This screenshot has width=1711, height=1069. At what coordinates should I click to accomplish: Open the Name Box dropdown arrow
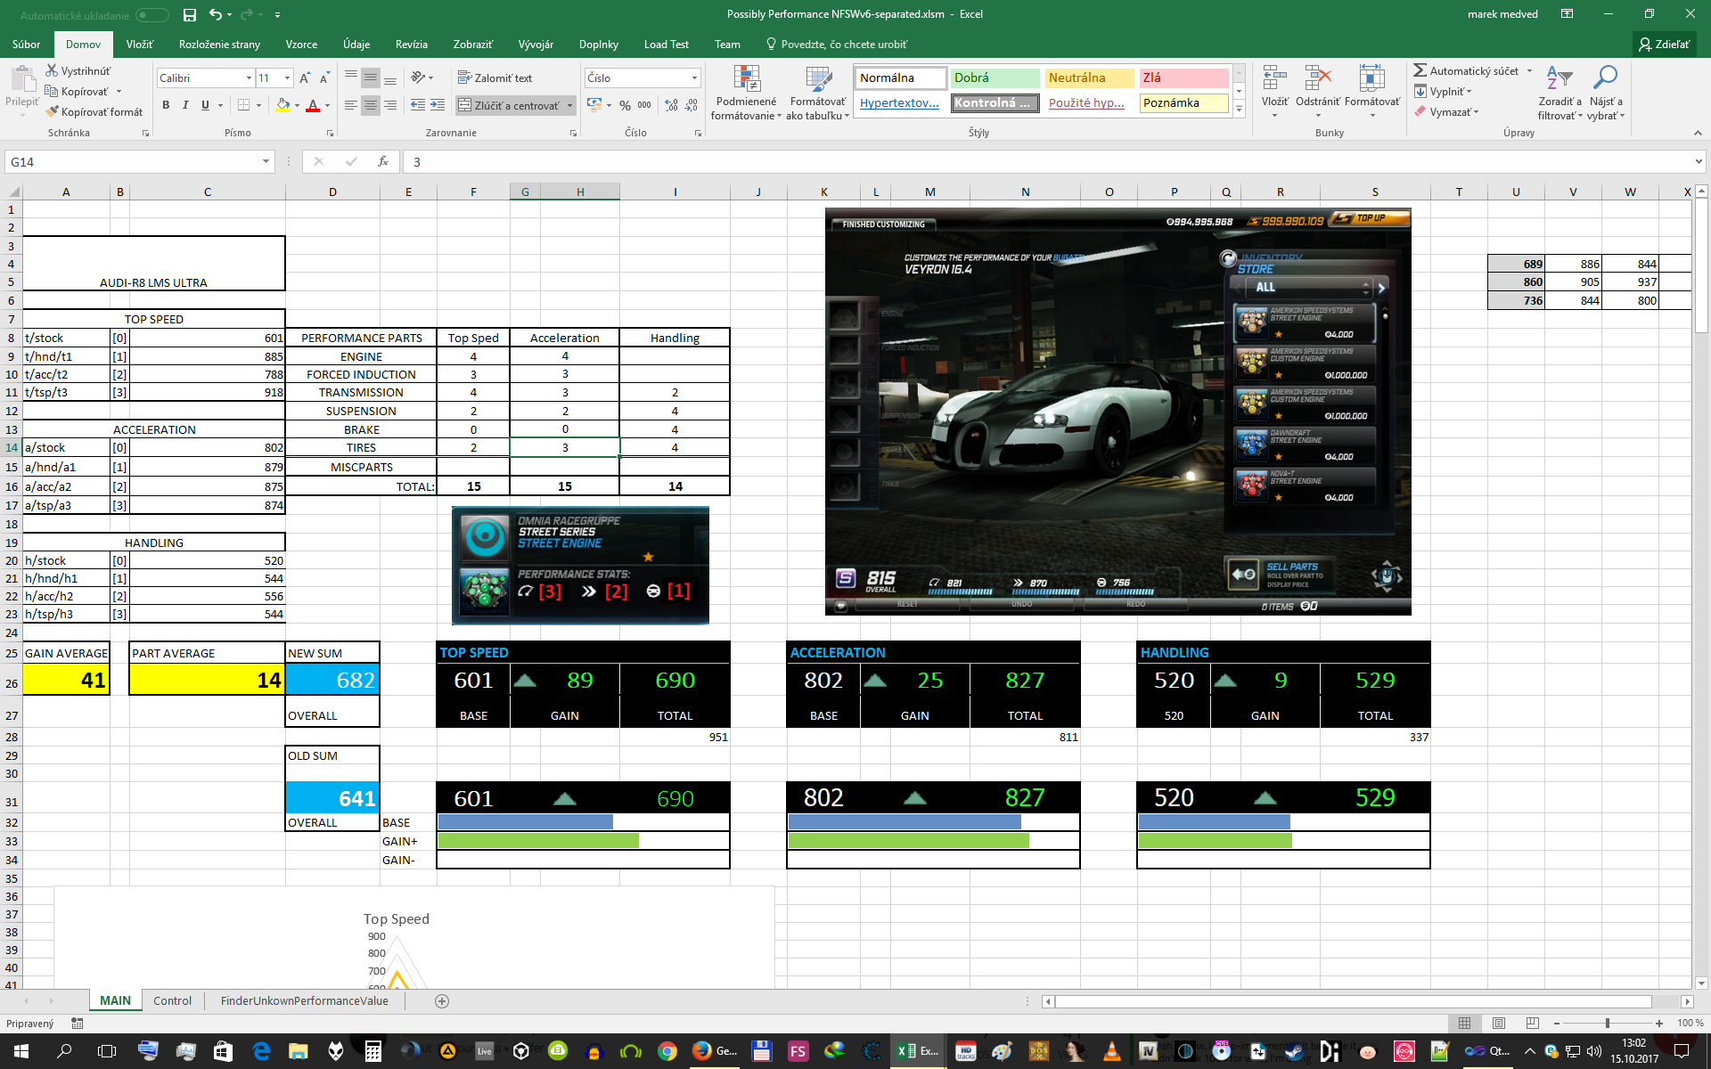(266, 162)
